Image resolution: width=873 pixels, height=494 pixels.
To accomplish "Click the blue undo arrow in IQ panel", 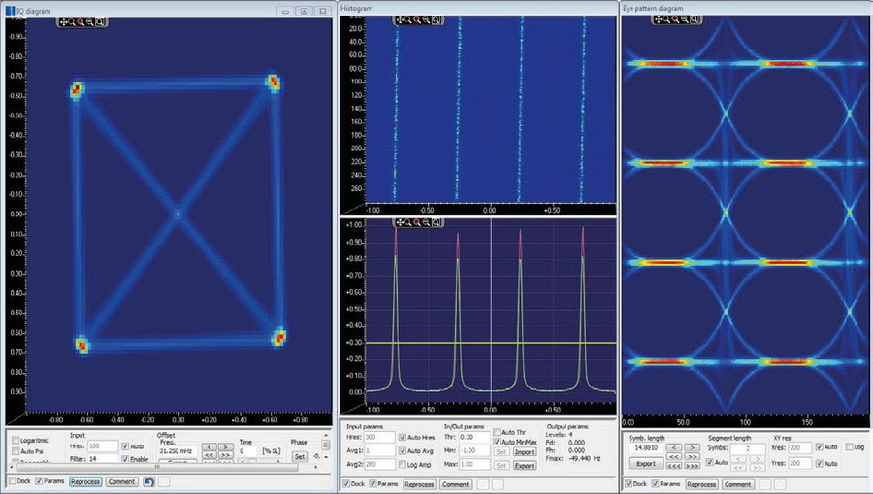I will click(x=149, y=481).
